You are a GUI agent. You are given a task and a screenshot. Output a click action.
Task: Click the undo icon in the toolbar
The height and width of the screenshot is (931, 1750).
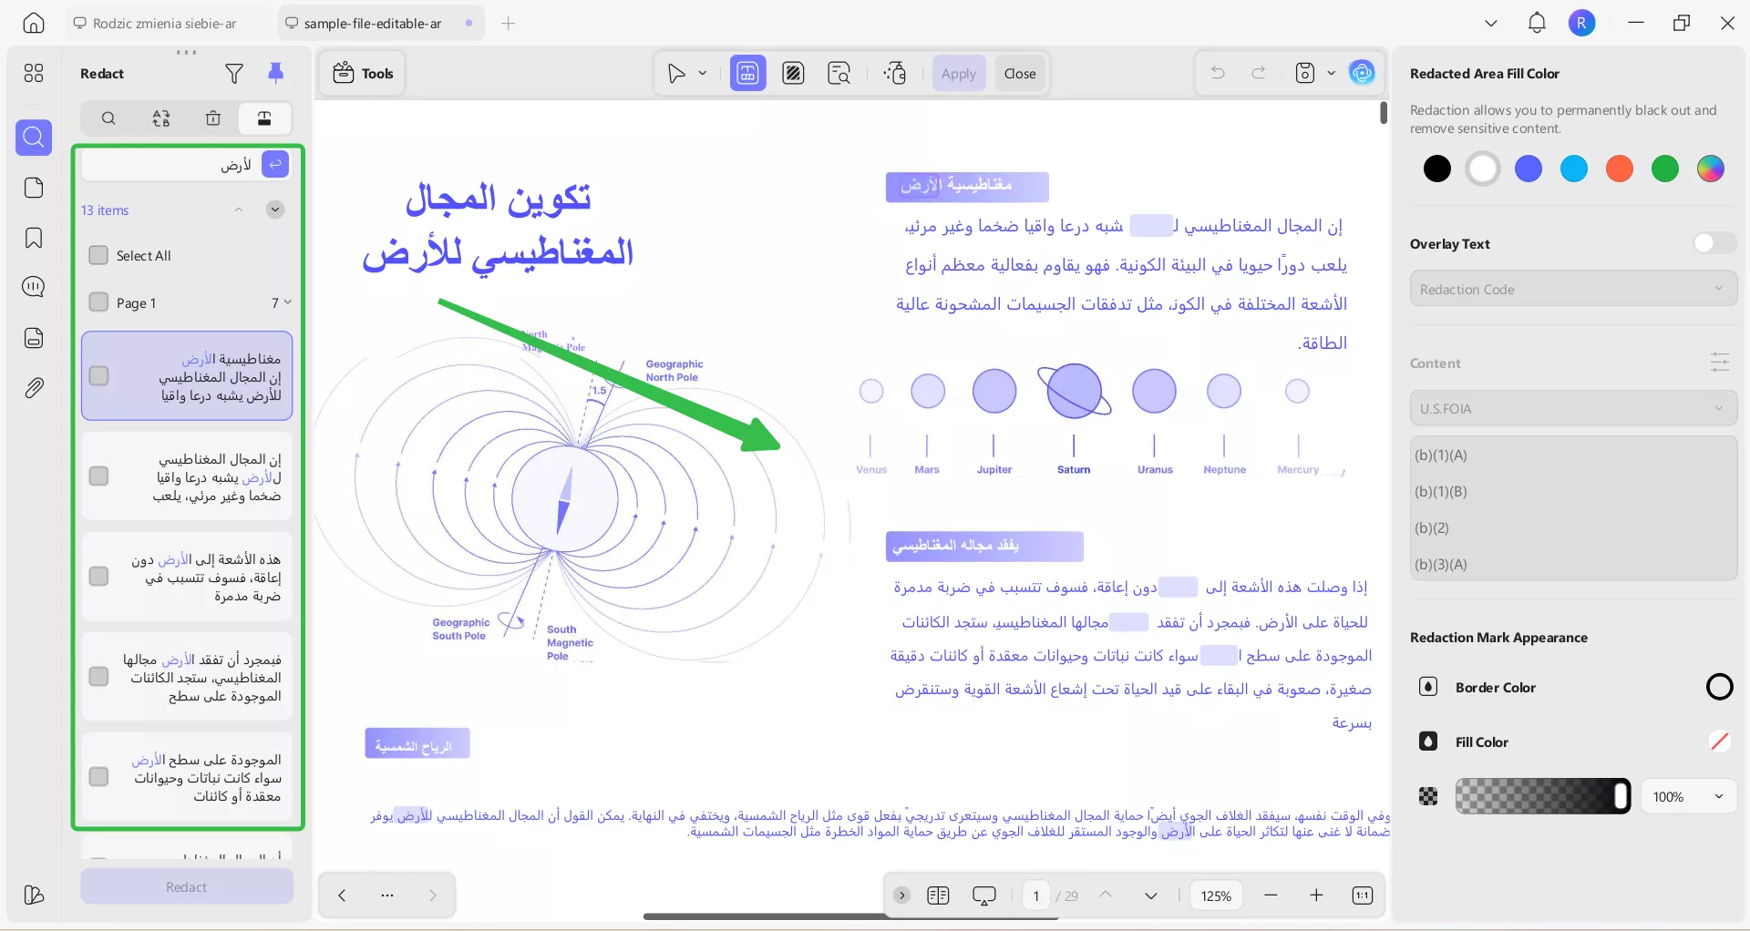click(x=1219, y=72)
